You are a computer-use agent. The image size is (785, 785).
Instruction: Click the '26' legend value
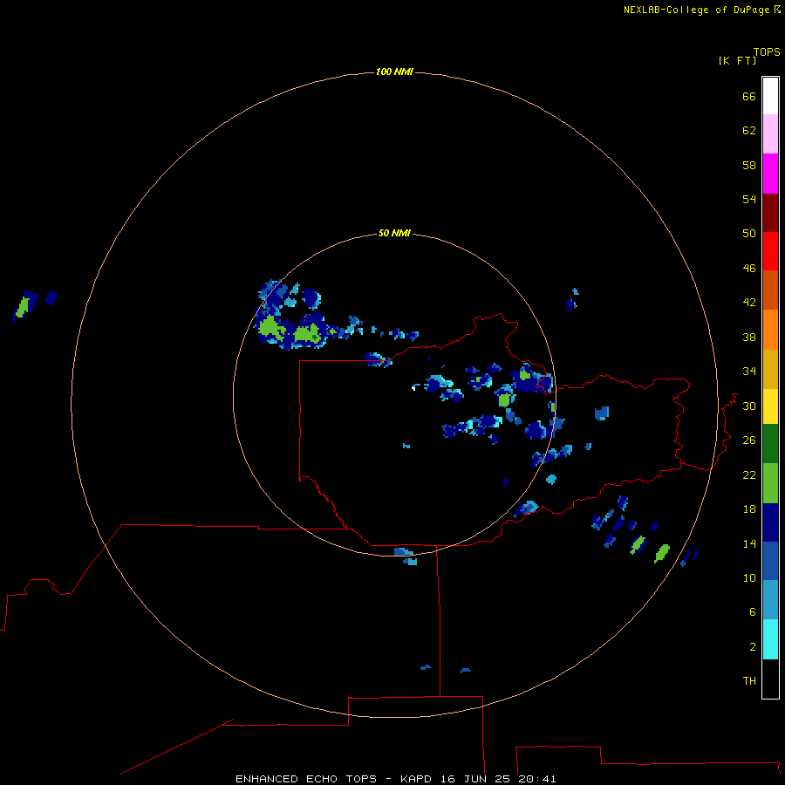click(x=749, y=440)
